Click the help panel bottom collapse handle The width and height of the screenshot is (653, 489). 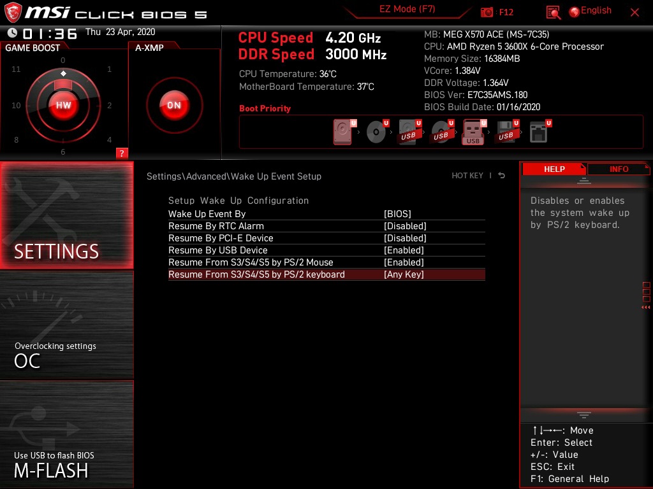pos(584,415)
